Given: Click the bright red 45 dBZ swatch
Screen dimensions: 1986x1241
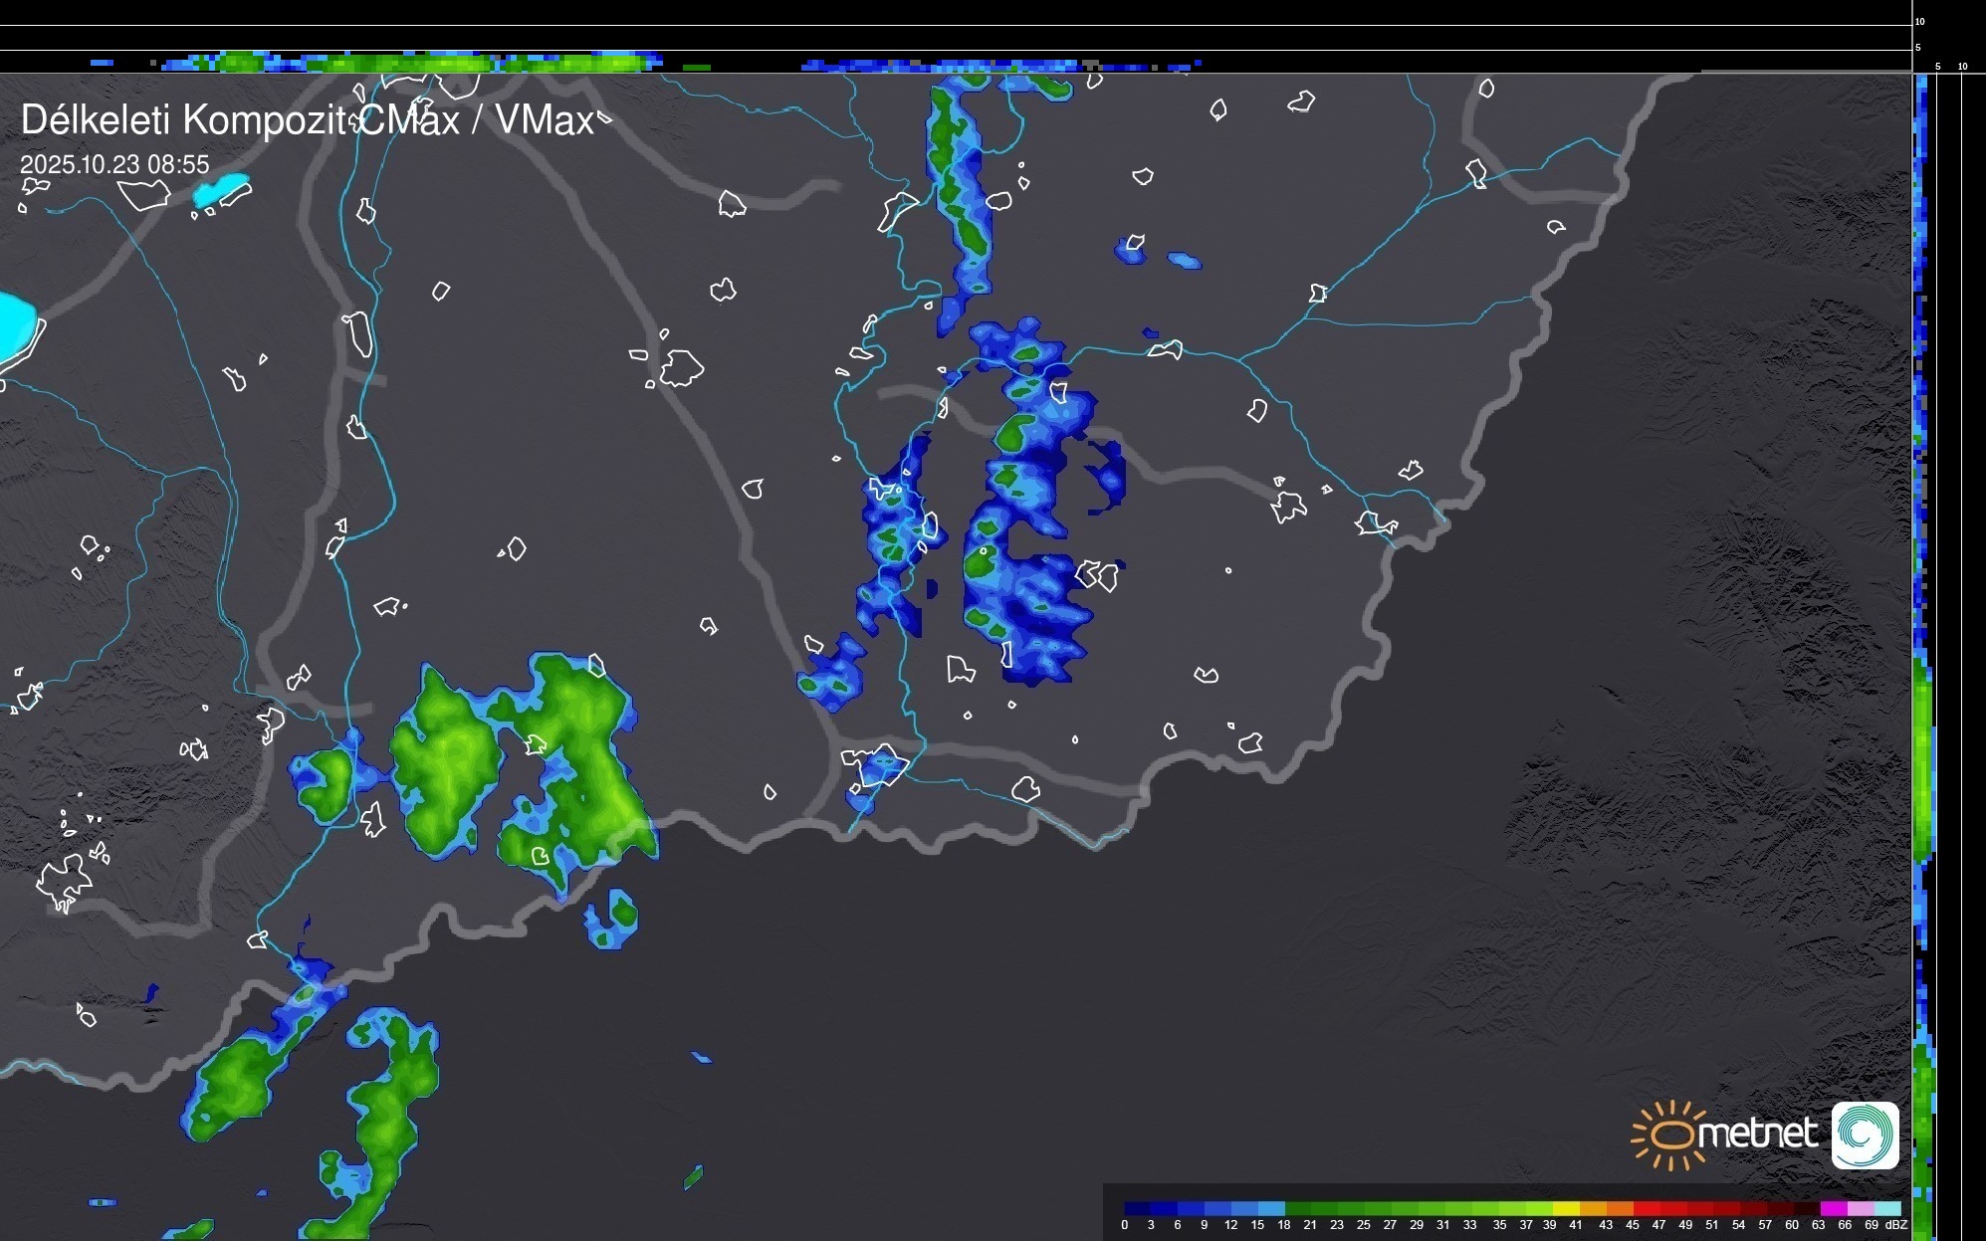Looking at the screenshot, I should coord(1647,1208).
